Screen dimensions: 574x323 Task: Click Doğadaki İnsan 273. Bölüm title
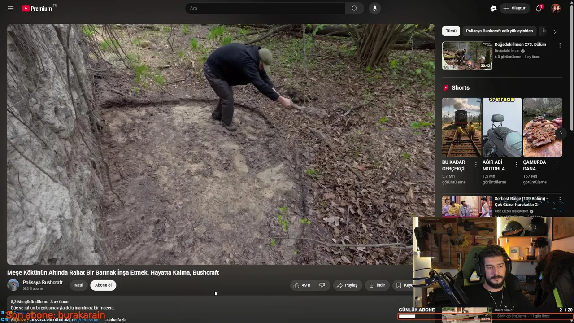520,44
